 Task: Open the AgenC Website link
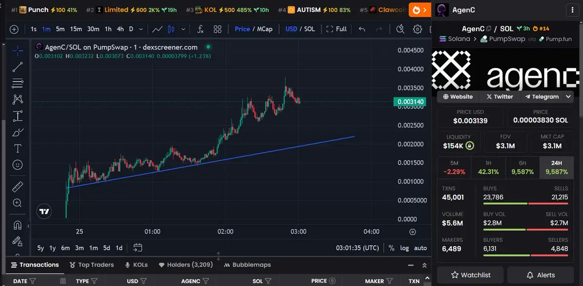[458, 97]
